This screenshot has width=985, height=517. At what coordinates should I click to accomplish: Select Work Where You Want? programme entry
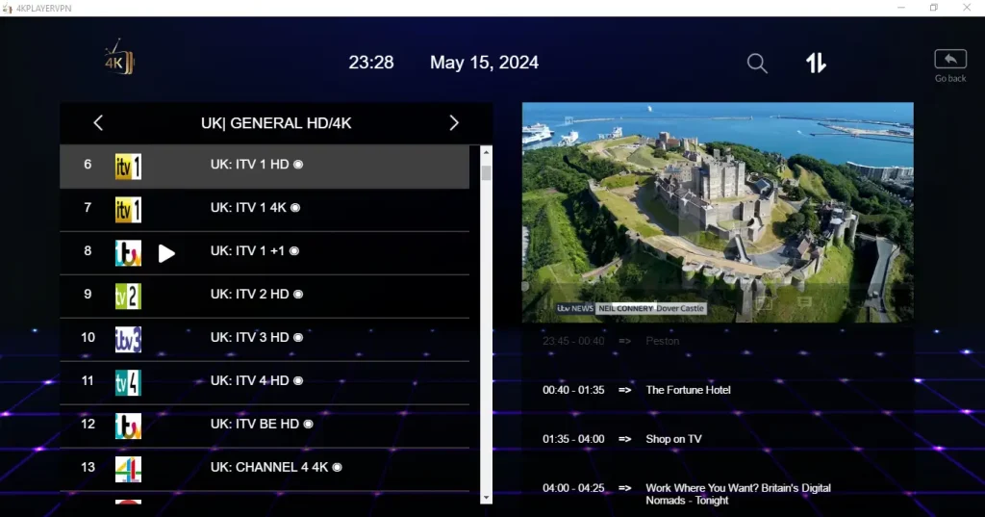click(x=738, y=494)
